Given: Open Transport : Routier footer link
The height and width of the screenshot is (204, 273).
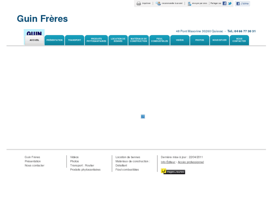Looking at the screenshot, I should [82, 165].
